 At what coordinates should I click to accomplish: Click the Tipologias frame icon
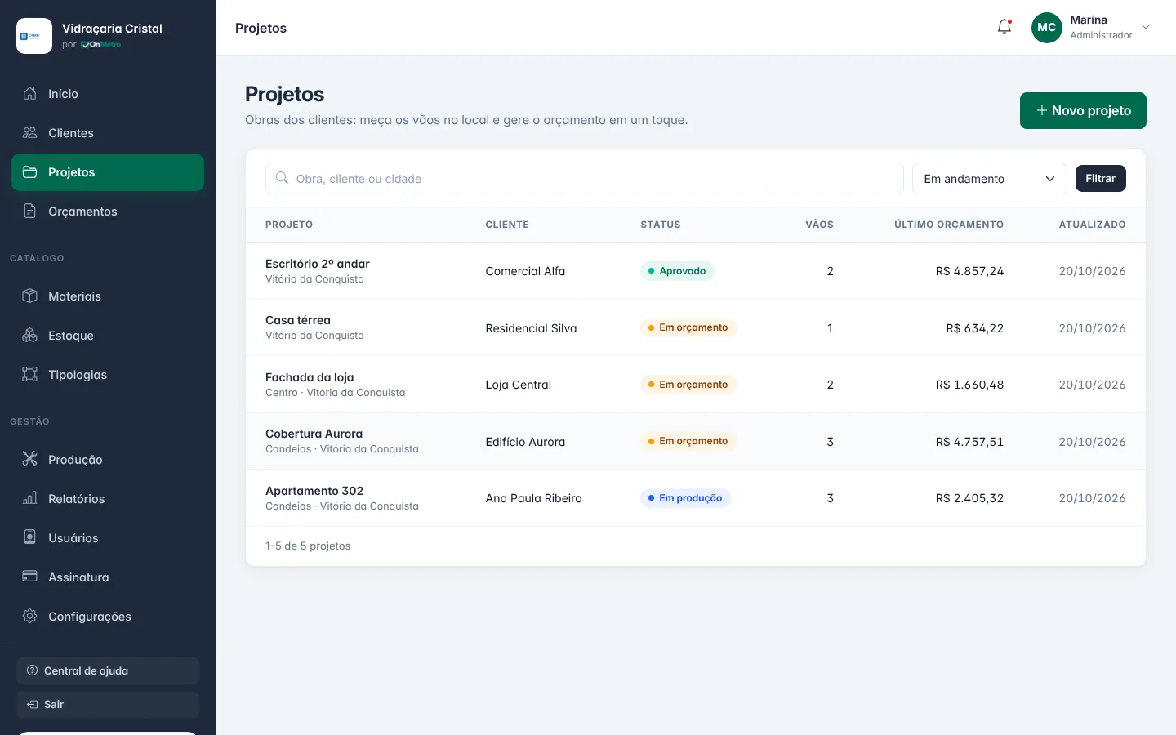[30, 375]
